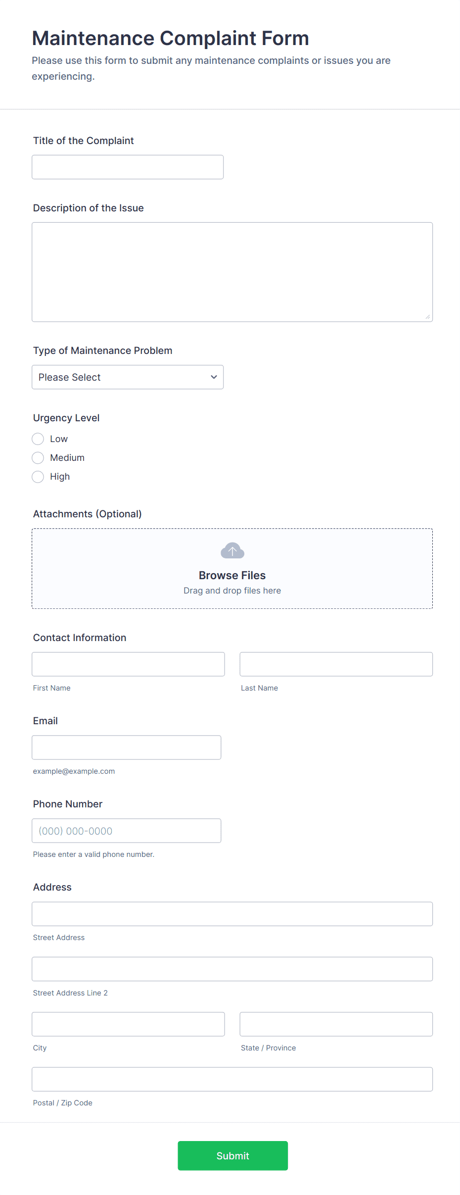Screen dimensions: 460x1195
Task: Click the Phone Number field
Action: click(x=126, y=830)
